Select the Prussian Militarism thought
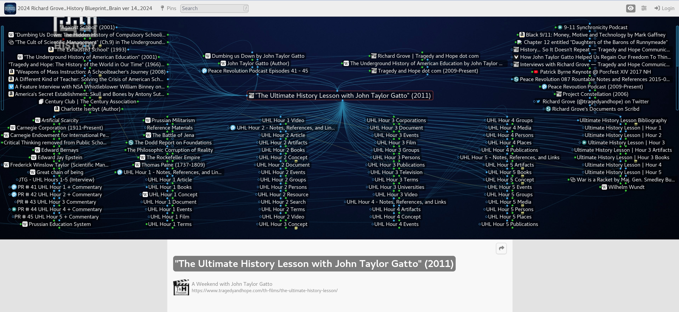This screenshot has width=679, height=312. (173, 120)
